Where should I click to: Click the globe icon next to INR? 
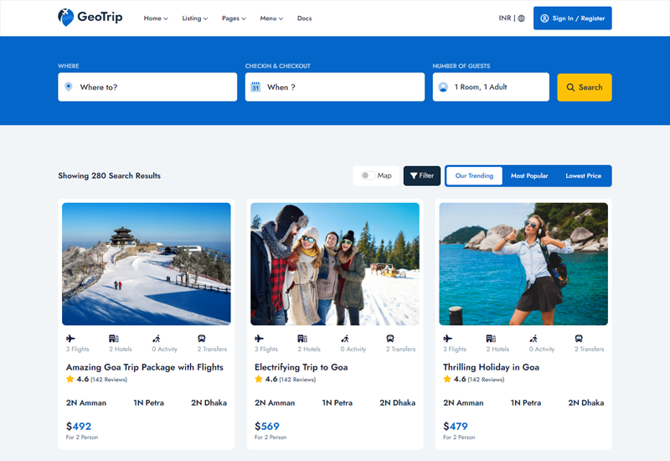click(x=521, y=18)
